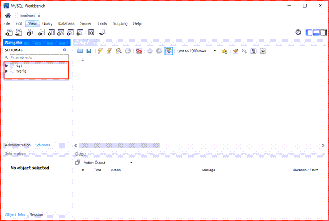This screenshot has width=329, height=221.
Task: Open a SQL script file with folder icon
Action: (x=80, y=51)
